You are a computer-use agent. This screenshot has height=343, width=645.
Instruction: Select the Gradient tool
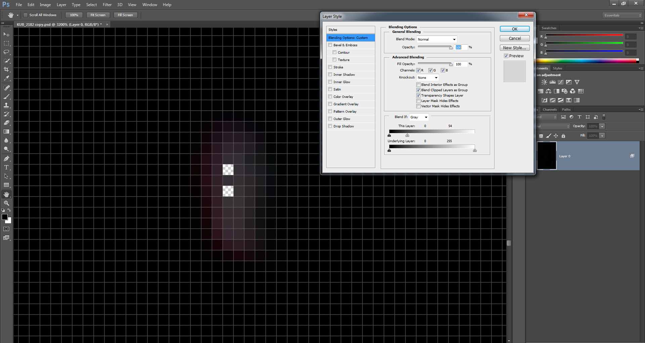pyautogui.click(x=6, y=131)
